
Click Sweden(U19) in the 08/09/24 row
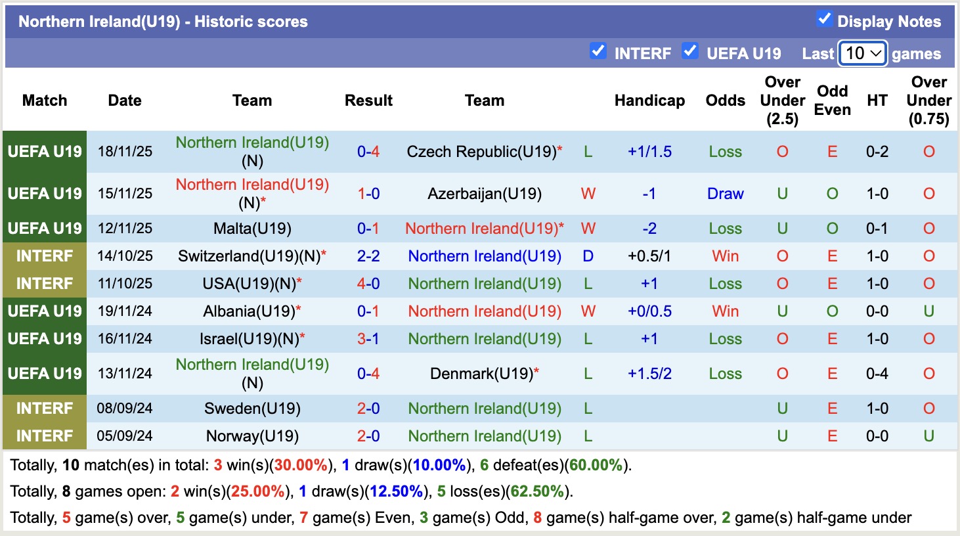(x=252, y=408)
